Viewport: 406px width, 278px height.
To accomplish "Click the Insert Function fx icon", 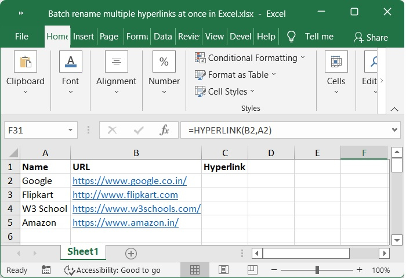I will coord(164,131).
